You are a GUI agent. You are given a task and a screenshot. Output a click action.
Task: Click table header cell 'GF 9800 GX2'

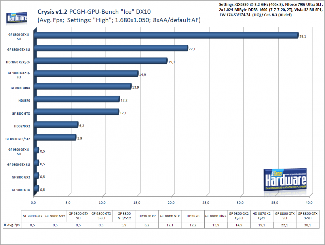(x=55, y=216)
